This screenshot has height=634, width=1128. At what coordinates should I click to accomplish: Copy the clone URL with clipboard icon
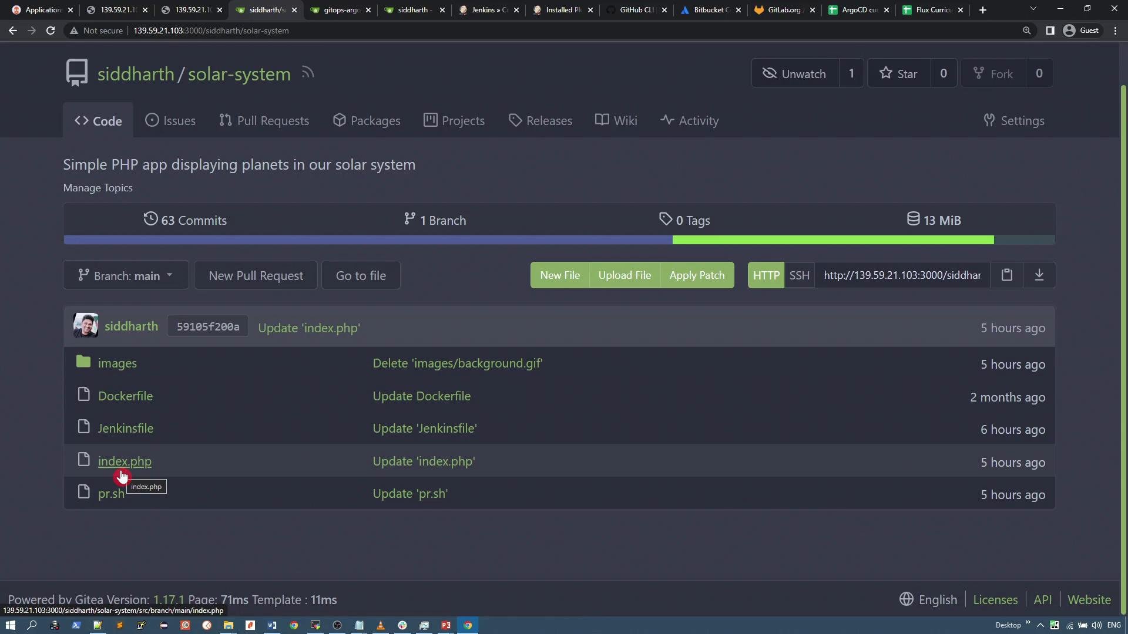point(1006,275)
